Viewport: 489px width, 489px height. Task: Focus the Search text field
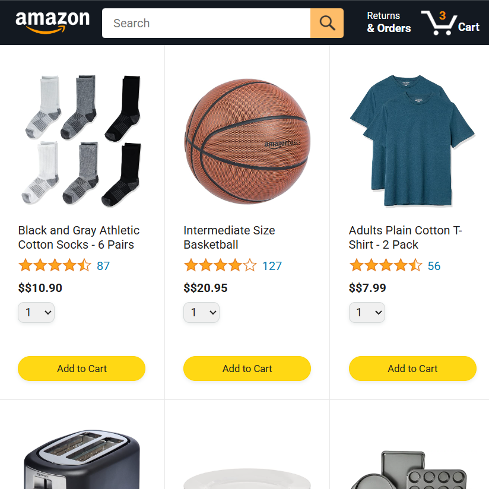(x=206, y=23)
